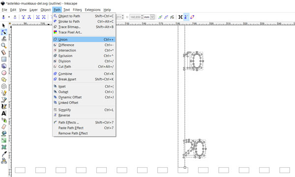This screenshot has width=295, height=177.
Task: Open the Object menu
Action: 46,10
